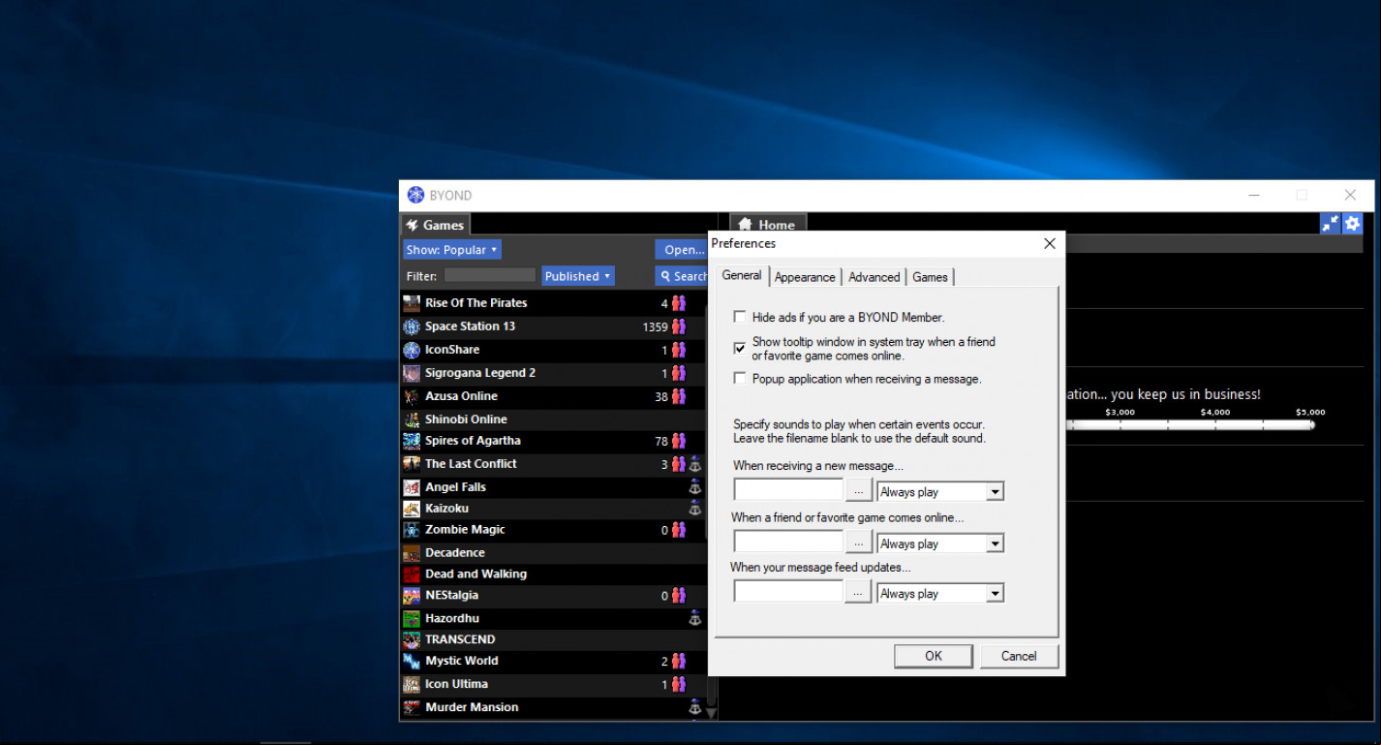Click the new message sound filename field
The height and width of the screenshot is (745, 1381).
click(x=789, y=491)
